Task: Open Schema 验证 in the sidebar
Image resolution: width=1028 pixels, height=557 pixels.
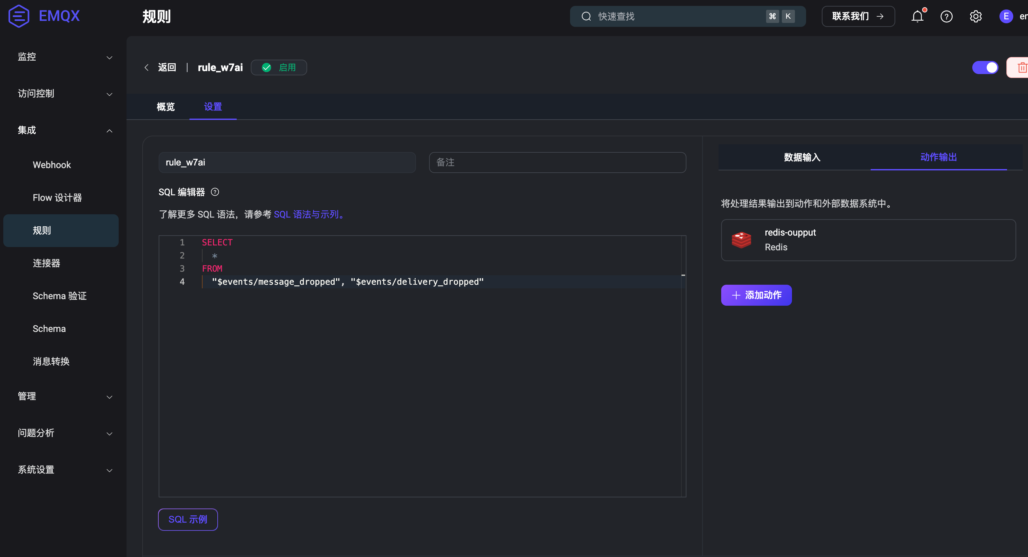Action: coord(61,296)
